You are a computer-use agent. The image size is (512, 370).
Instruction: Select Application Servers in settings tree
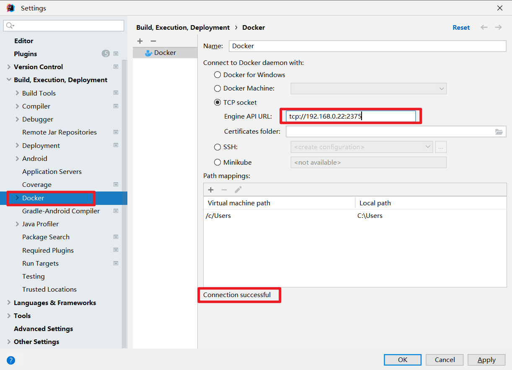click(x=52, y=172)
